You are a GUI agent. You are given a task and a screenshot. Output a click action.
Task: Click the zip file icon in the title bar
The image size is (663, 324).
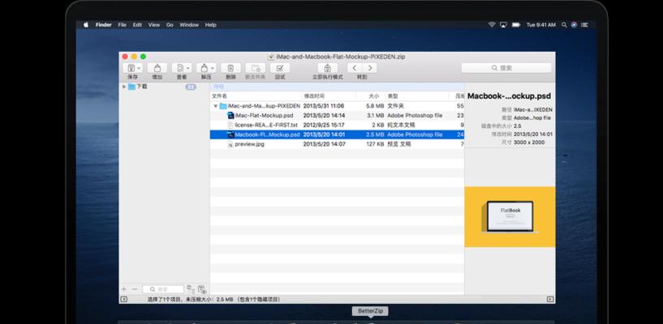coord(271,57)
